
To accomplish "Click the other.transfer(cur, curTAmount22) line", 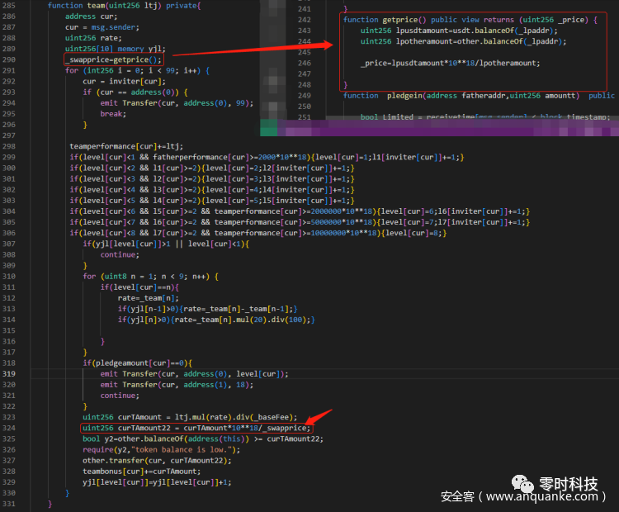I will 145,460.
